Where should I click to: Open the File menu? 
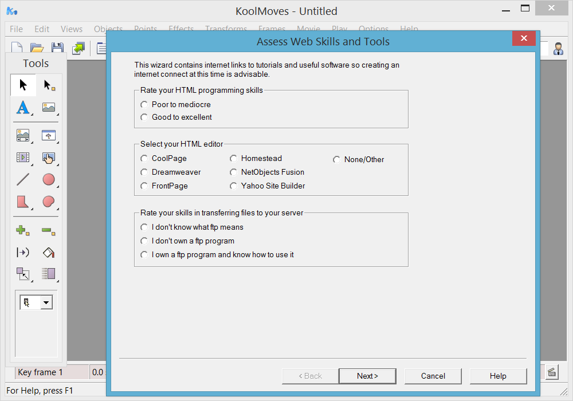[16, 29]
